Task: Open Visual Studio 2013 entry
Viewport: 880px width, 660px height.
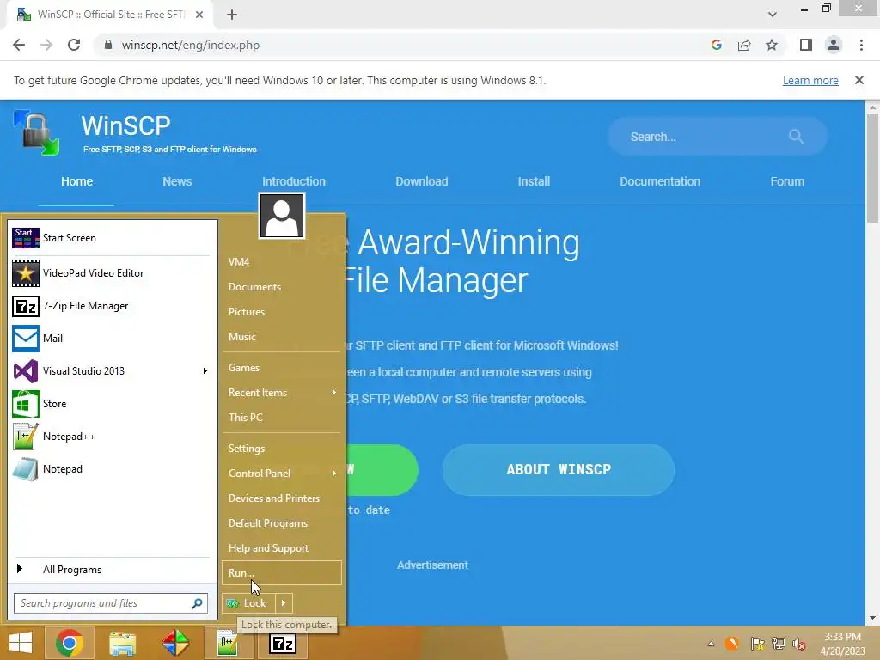Action: point(113,371)
